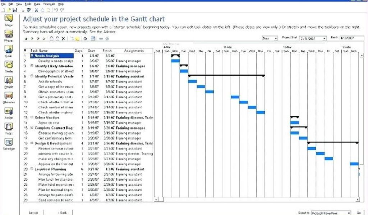Collapse the Design & Development phase
Viewport: 368px width, 215px height.
pyautogui.click(x=32, y=143)
